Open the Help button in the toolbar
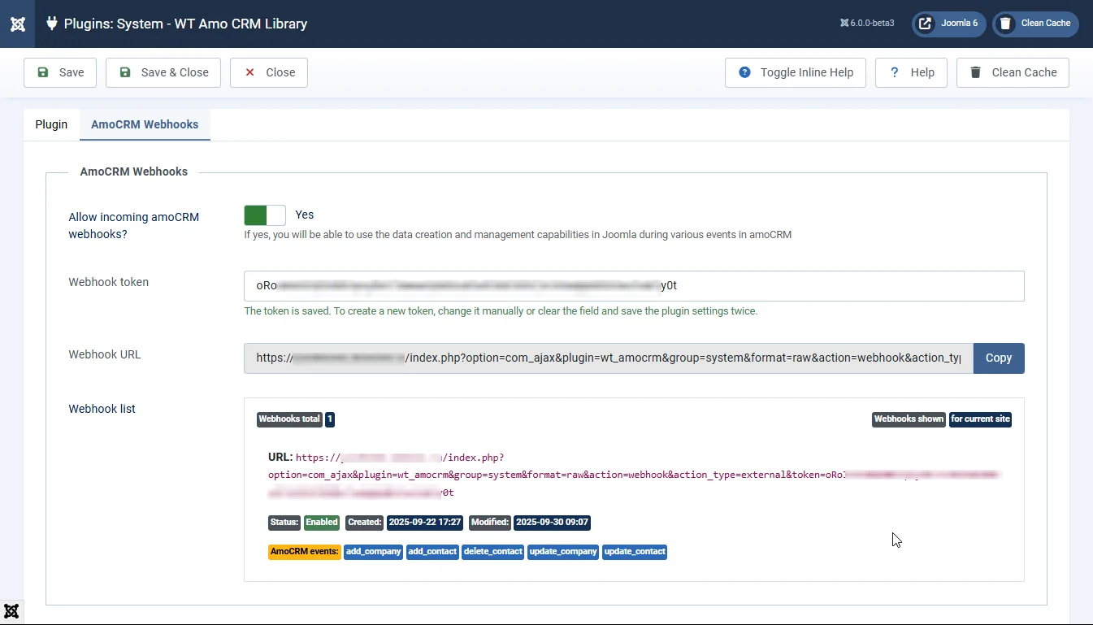This screenshot has height=625, width=1093. [x=911, y=72]
